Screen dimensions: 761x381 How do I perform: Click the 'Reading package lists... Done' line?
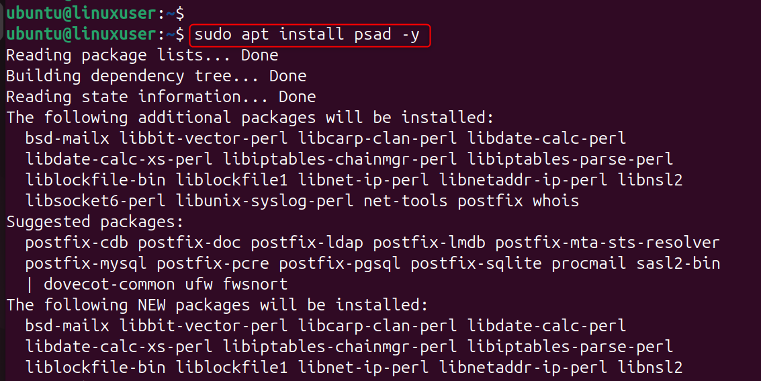coord(142,55)
